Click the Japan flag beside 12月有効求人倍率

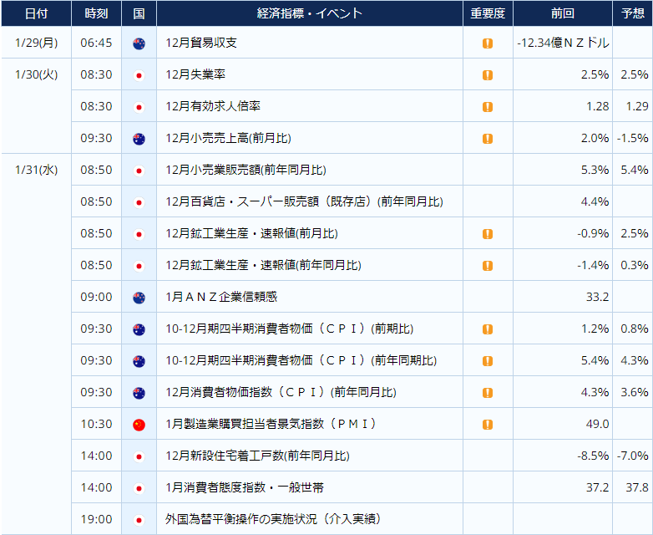(139, 107)
